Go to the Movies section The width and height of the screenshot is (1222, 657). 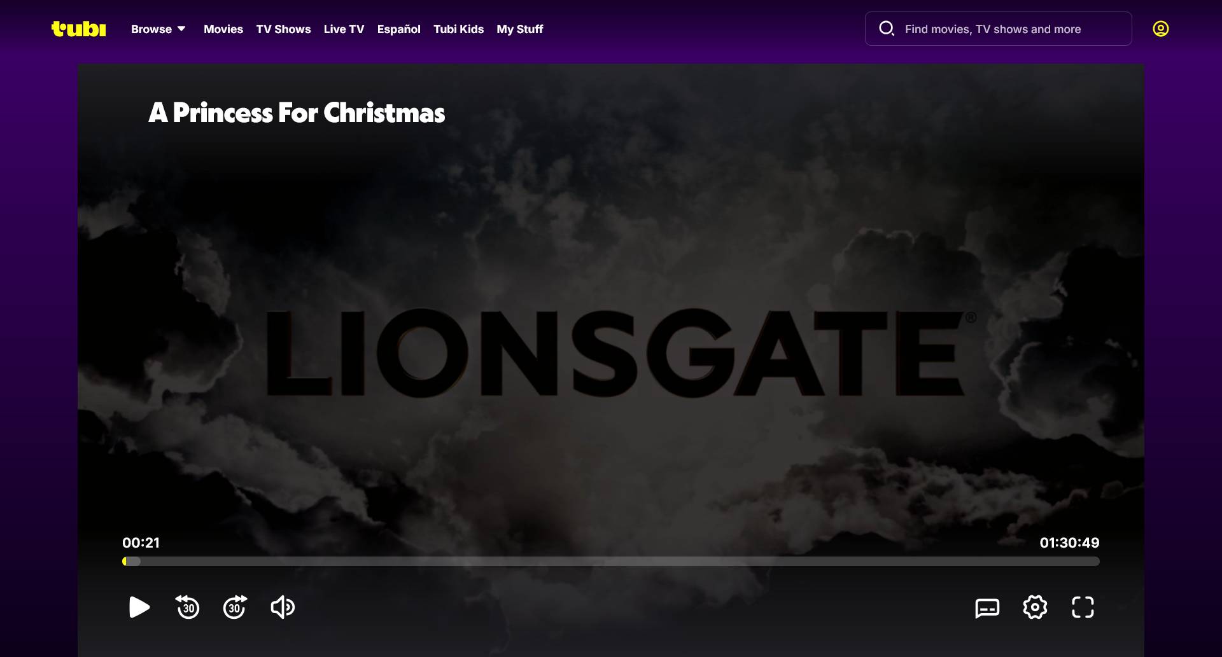tap(223, 29)
